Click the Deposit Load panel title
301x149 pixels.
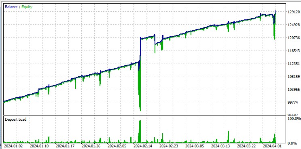coord(15,119)
